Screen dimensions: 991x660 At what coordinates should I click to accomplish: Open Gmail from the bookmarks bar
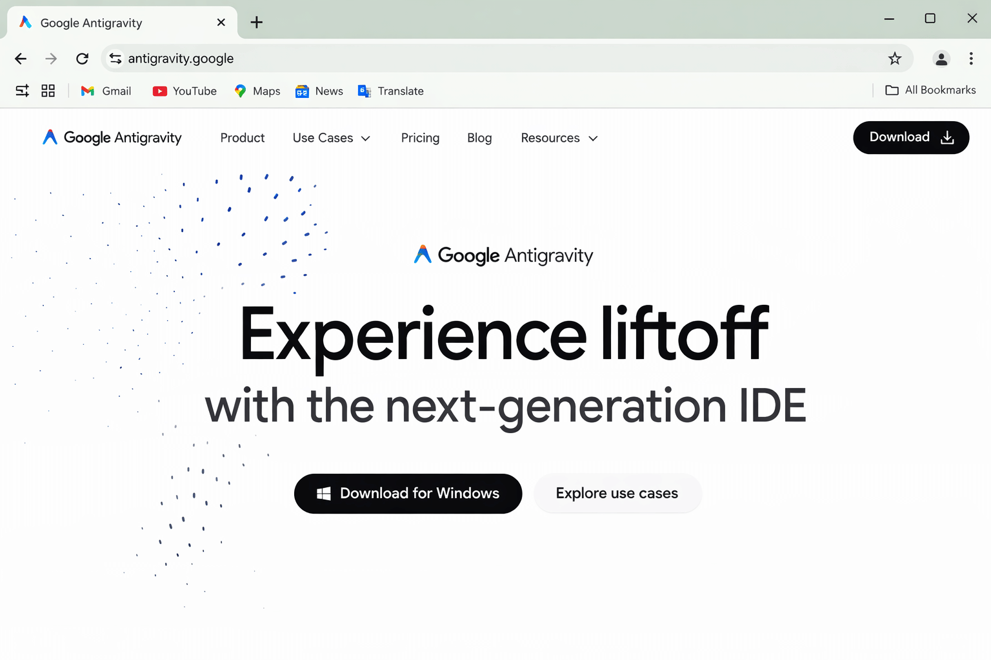tap(105, 91)
